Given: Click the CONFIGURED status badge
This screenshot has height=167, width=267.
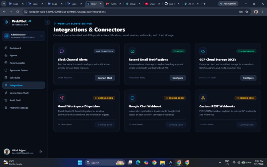Looking at the screenshot, I should click(x=246, y=51).
